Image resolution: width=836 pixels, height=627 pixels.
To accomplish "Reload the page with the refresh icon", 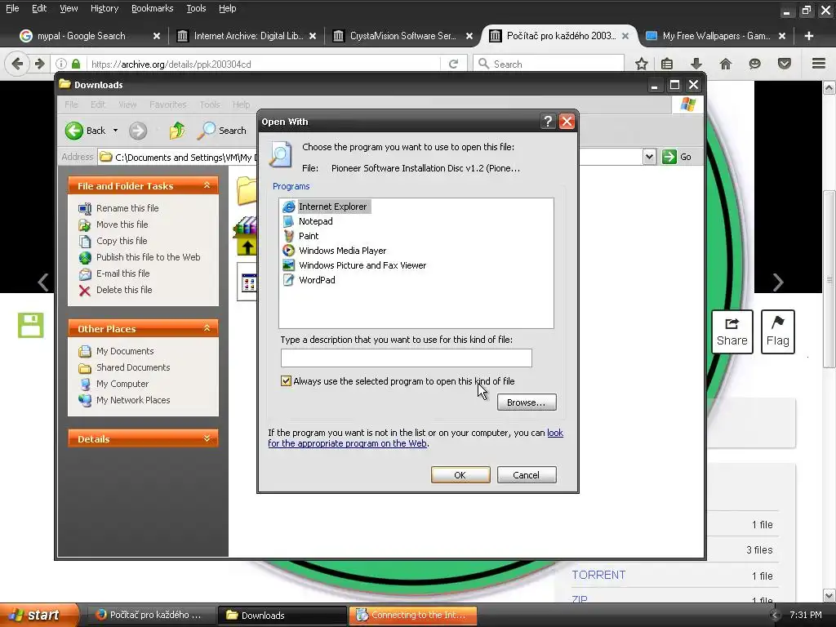I will tap(454, 64).
